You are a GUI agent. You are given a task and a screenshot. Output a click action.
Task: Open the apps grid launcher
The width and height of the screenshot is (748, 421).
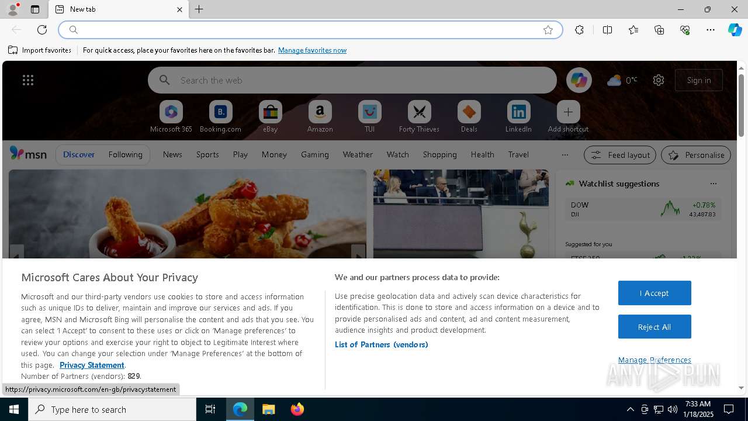tap(28, 80)
